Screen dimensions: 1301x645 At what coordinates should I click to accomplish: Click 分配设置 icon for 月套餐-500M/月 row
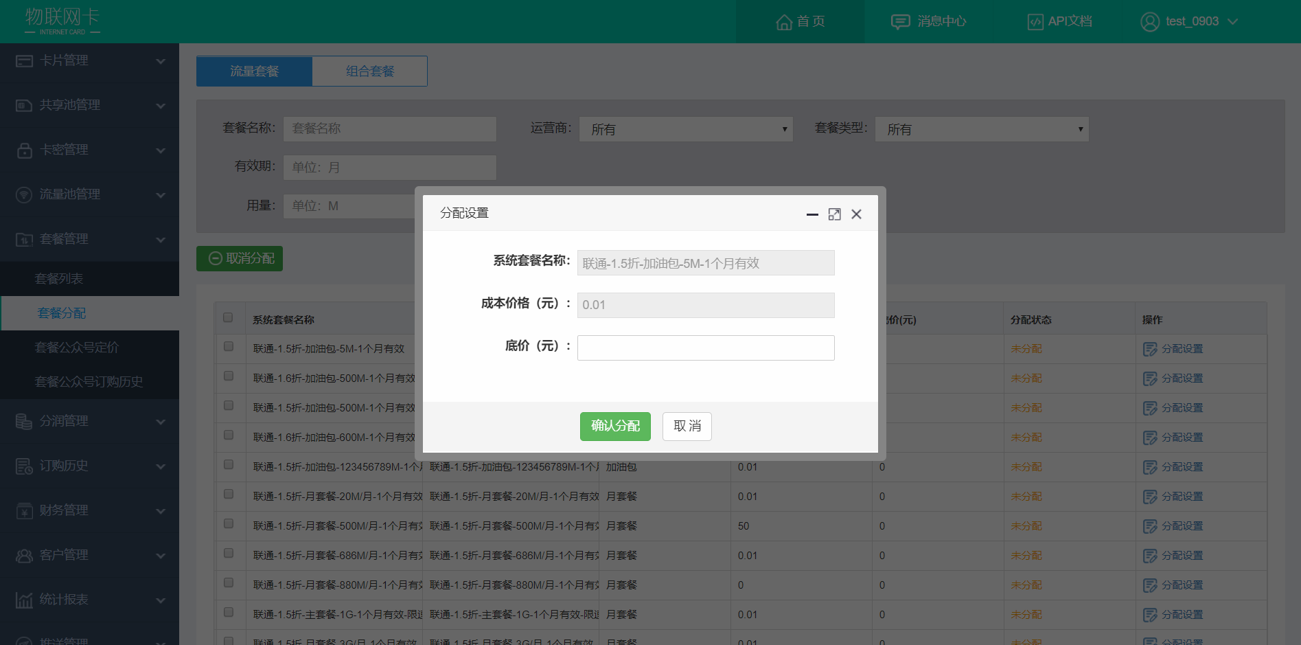pos(1150,527)
